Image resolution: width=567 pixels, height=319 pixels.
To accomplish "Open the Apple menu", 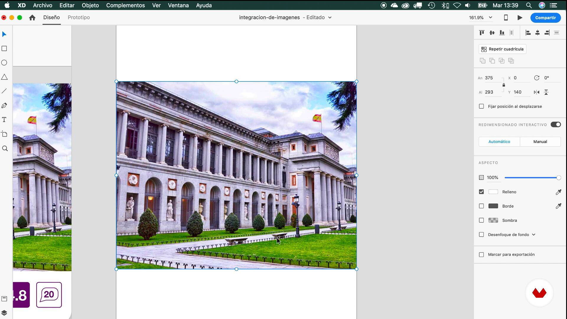I will coord(7,5).
